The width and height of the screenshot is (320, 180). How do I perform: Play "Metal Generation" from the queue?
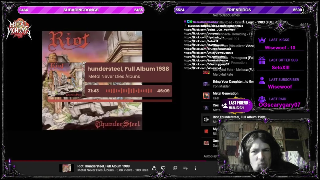pos(225,93)
